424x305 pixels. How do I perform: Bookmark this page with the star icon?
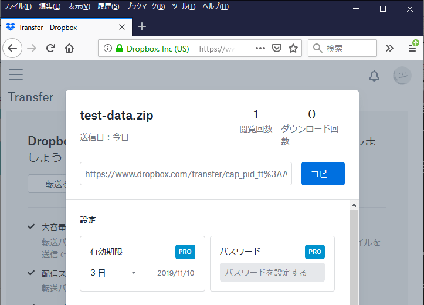(x=293, y=48)
